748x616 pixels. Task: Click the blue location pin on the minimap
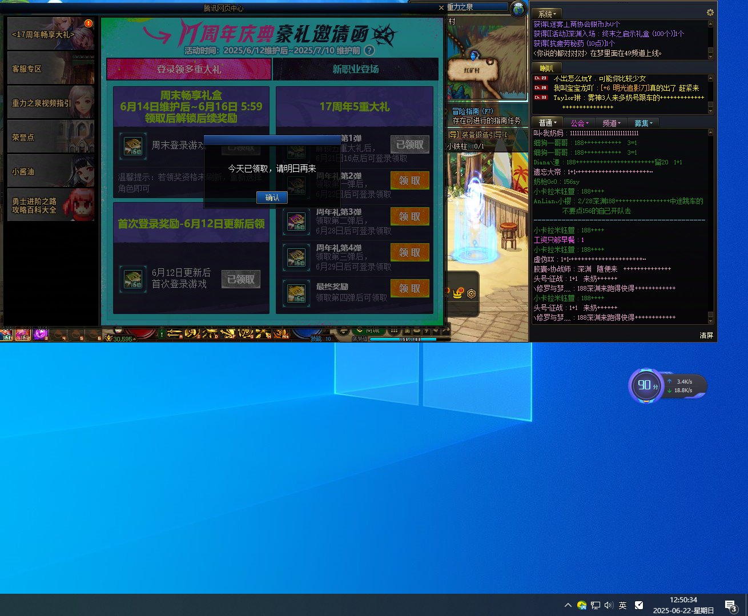[x=473, y=55]
